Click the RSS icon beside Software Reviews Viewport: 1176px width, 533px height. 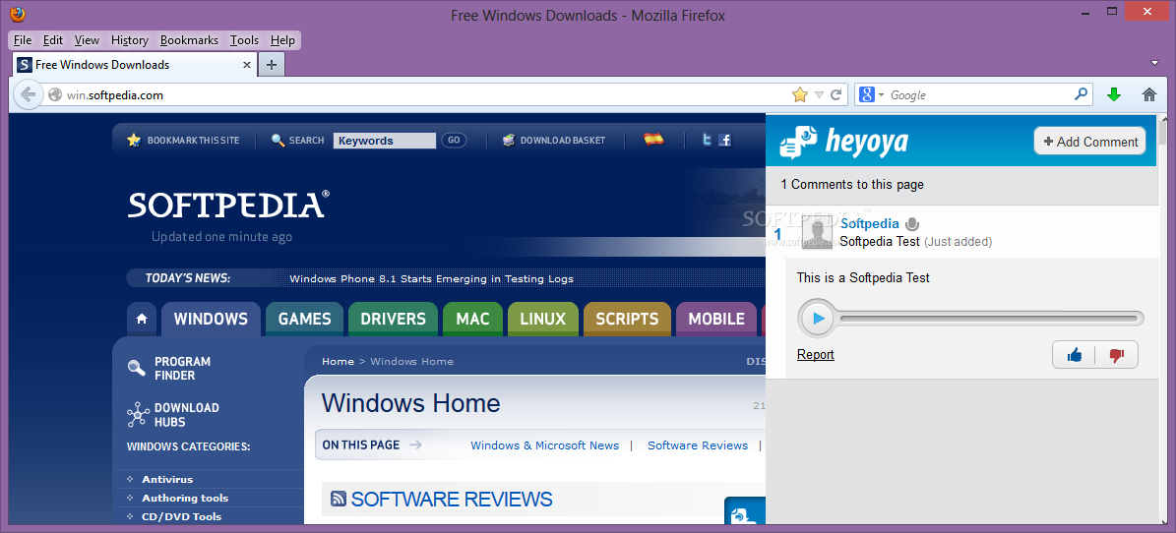(x=339, y=499)
